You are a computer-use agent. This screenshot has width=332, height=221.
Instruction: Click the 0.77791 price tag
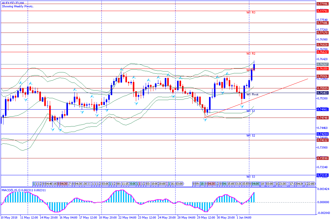[322, 11]
